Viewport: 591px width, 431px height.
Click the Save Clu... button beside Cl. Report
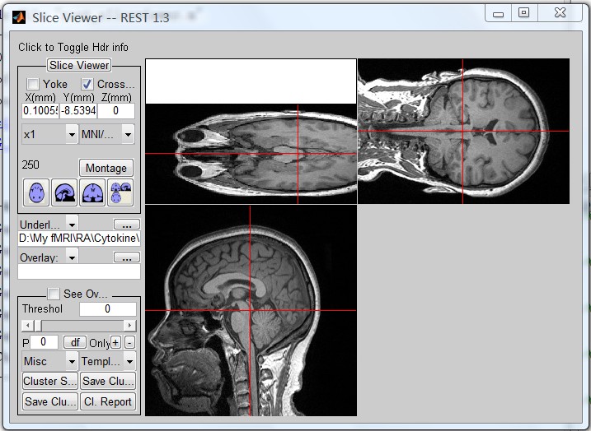pyautogui.click(x=50, y=401)
